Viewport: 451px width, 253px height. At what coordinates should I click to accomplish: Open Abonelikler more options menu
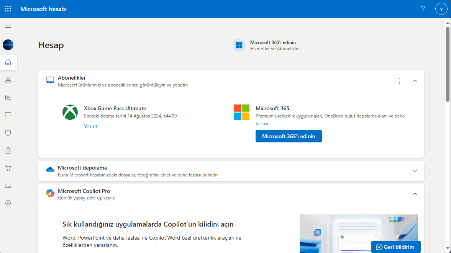click(x=400, y=81)
